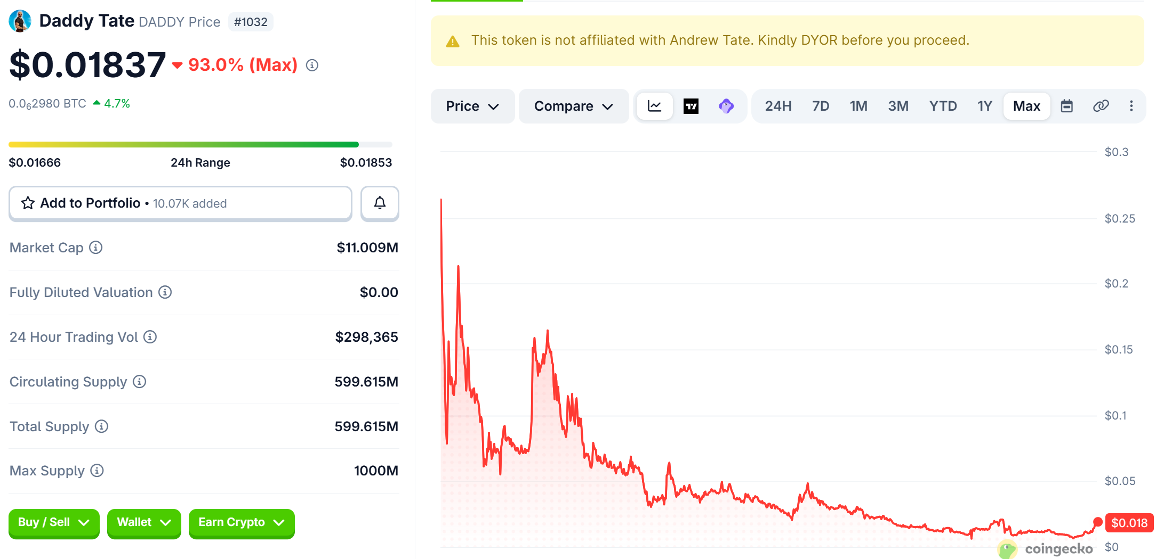Click the $0.01837 price heading

pos(87,65)
